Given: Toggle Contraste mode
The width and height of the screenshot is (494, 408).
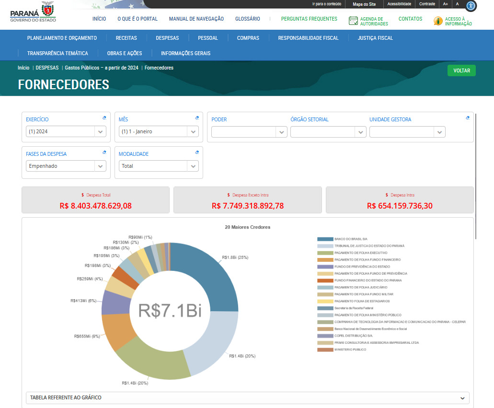Looking at the screenshot, I should pos(427,4).
